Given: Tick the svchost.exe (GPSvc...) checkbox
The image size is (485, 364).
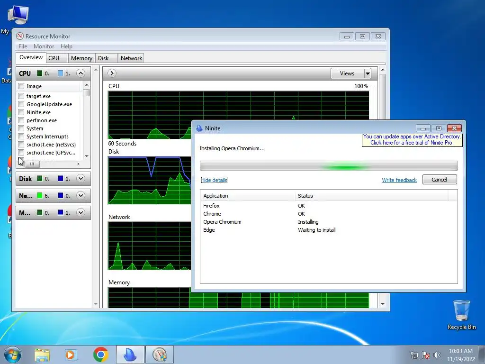Looking at the screenshot, I should [21, 152].
